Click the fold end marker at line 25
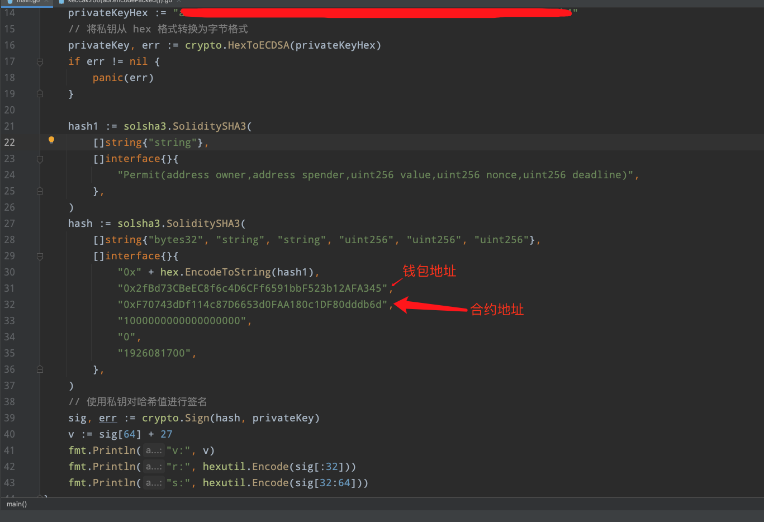Viewport: 764px width, 522px height. [40, 191]
